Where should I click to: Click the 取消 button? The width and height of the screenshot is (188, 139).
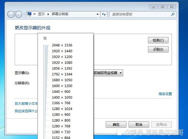[139, 124]
